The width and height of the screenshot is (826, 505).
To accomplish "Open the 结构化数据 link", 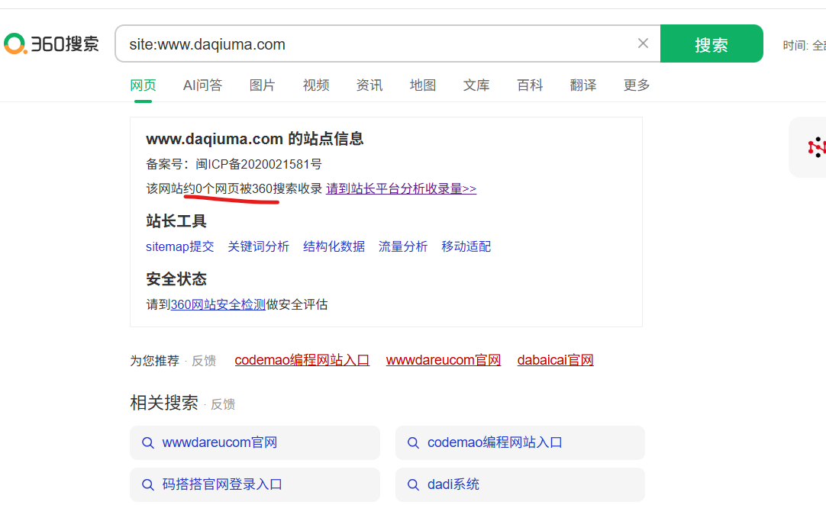I will (334, 246).
